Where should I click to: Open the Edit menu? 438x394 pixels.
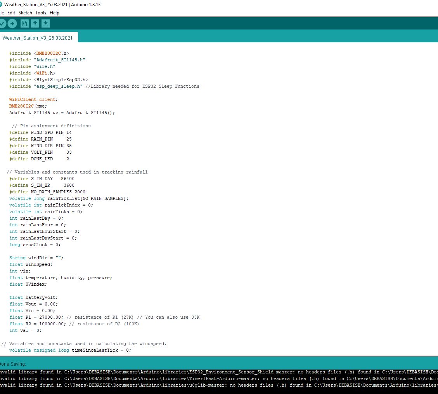(x=11, y=13)
